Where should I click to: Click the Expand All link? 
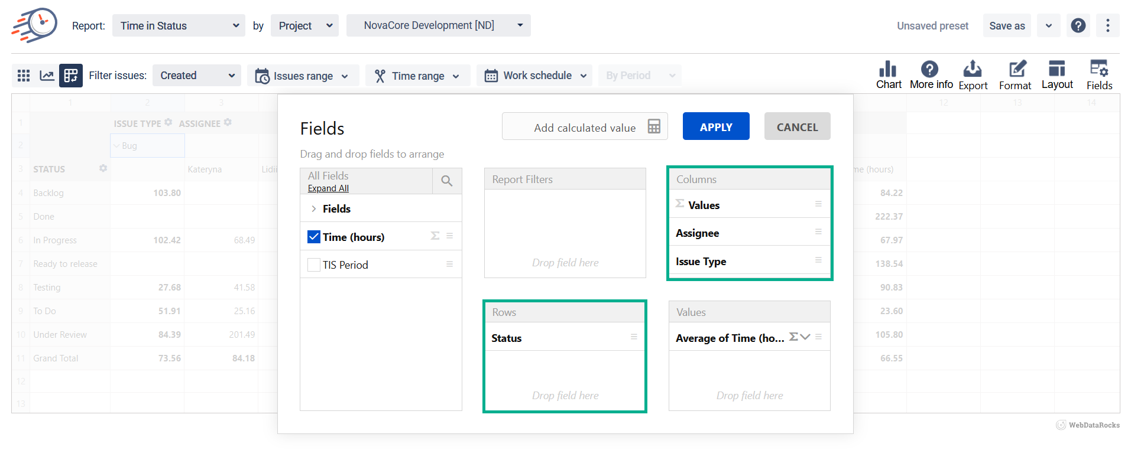tap(328, 188)
